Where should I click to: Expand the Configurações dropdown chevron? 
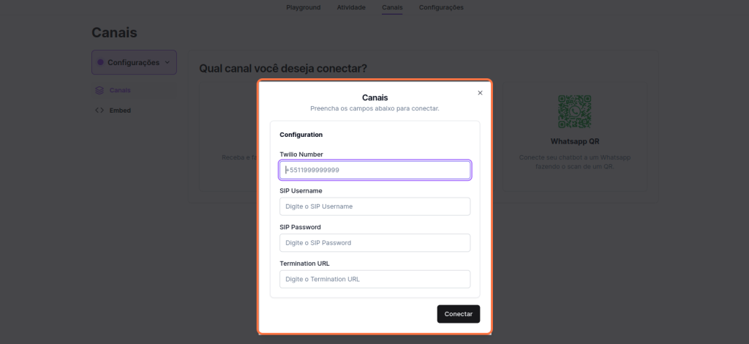tap(168, 62)
